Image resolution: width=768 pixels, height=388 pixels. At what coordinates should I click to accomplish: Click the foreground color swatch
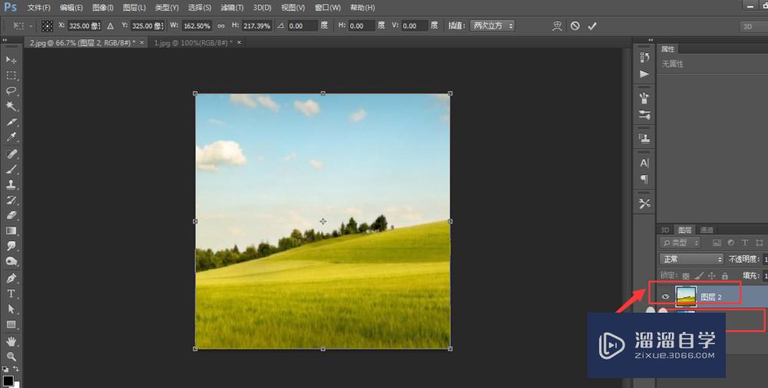tap(8, 380)
